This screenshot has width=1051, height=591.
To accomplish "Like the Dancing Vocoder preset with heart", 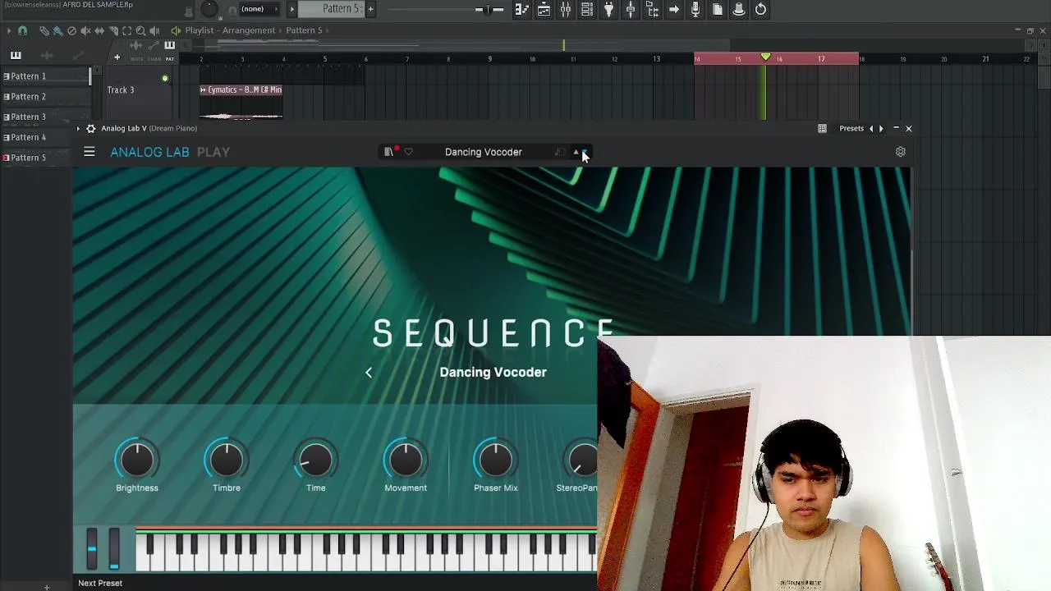I will tap(408, 152).
